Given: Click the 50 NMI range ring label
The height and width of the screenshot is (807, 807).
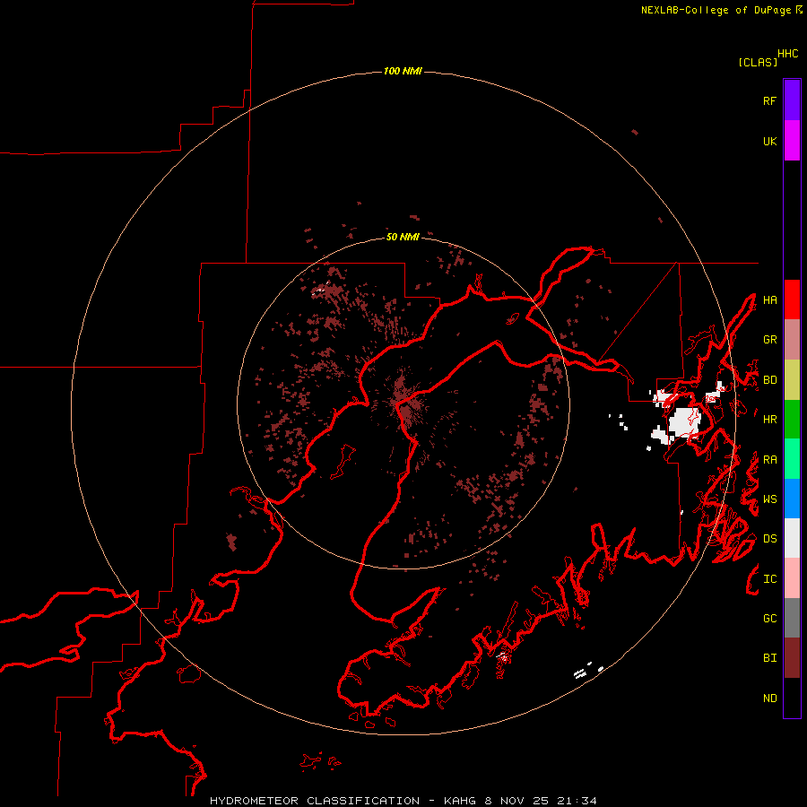Looking at the screenshot, I should click(x=403, y=237).
